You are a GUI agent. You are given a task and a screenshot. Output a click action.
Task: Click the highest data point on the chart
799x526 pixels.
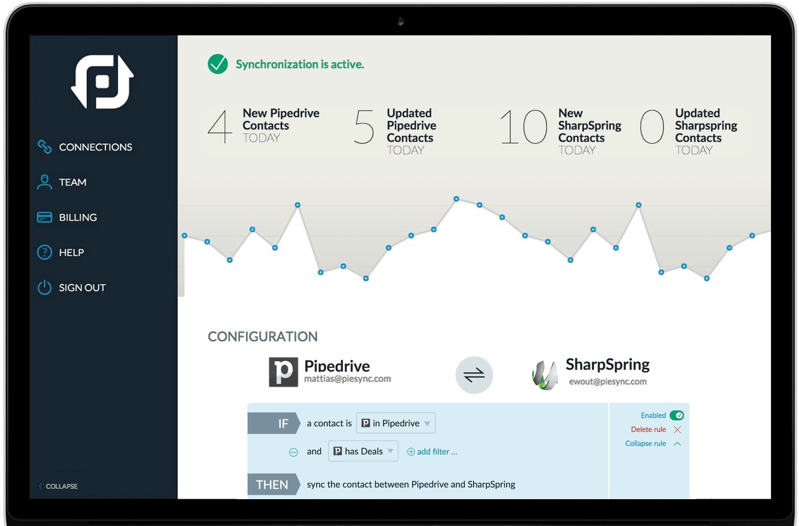pos(457,199)
